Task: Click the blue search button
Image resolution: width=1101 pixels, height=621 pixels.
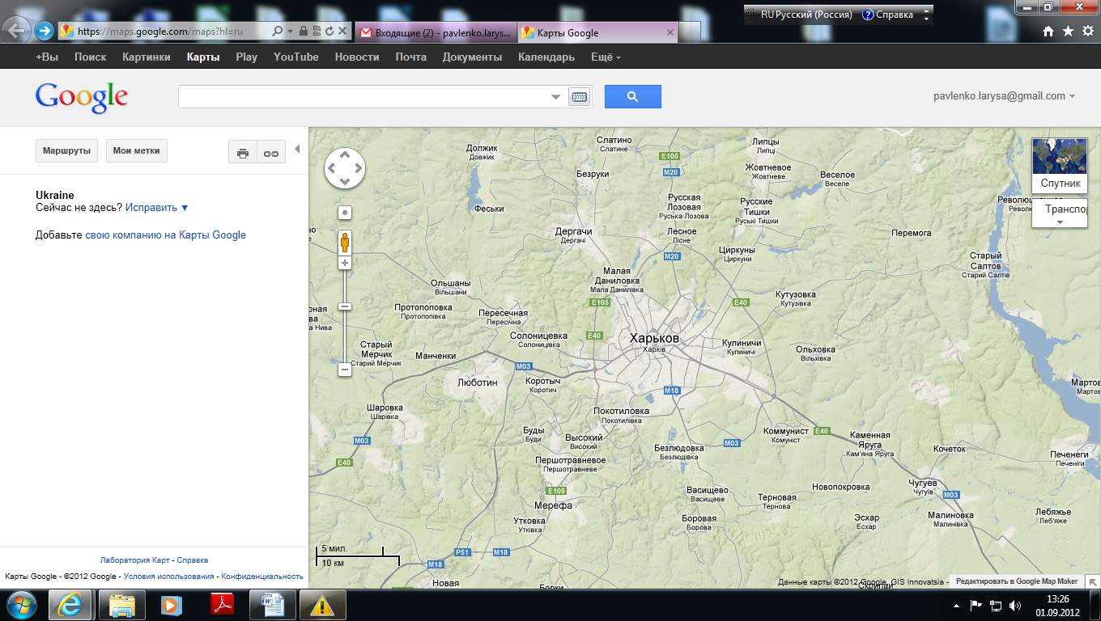Action: (x=632, y=96)
